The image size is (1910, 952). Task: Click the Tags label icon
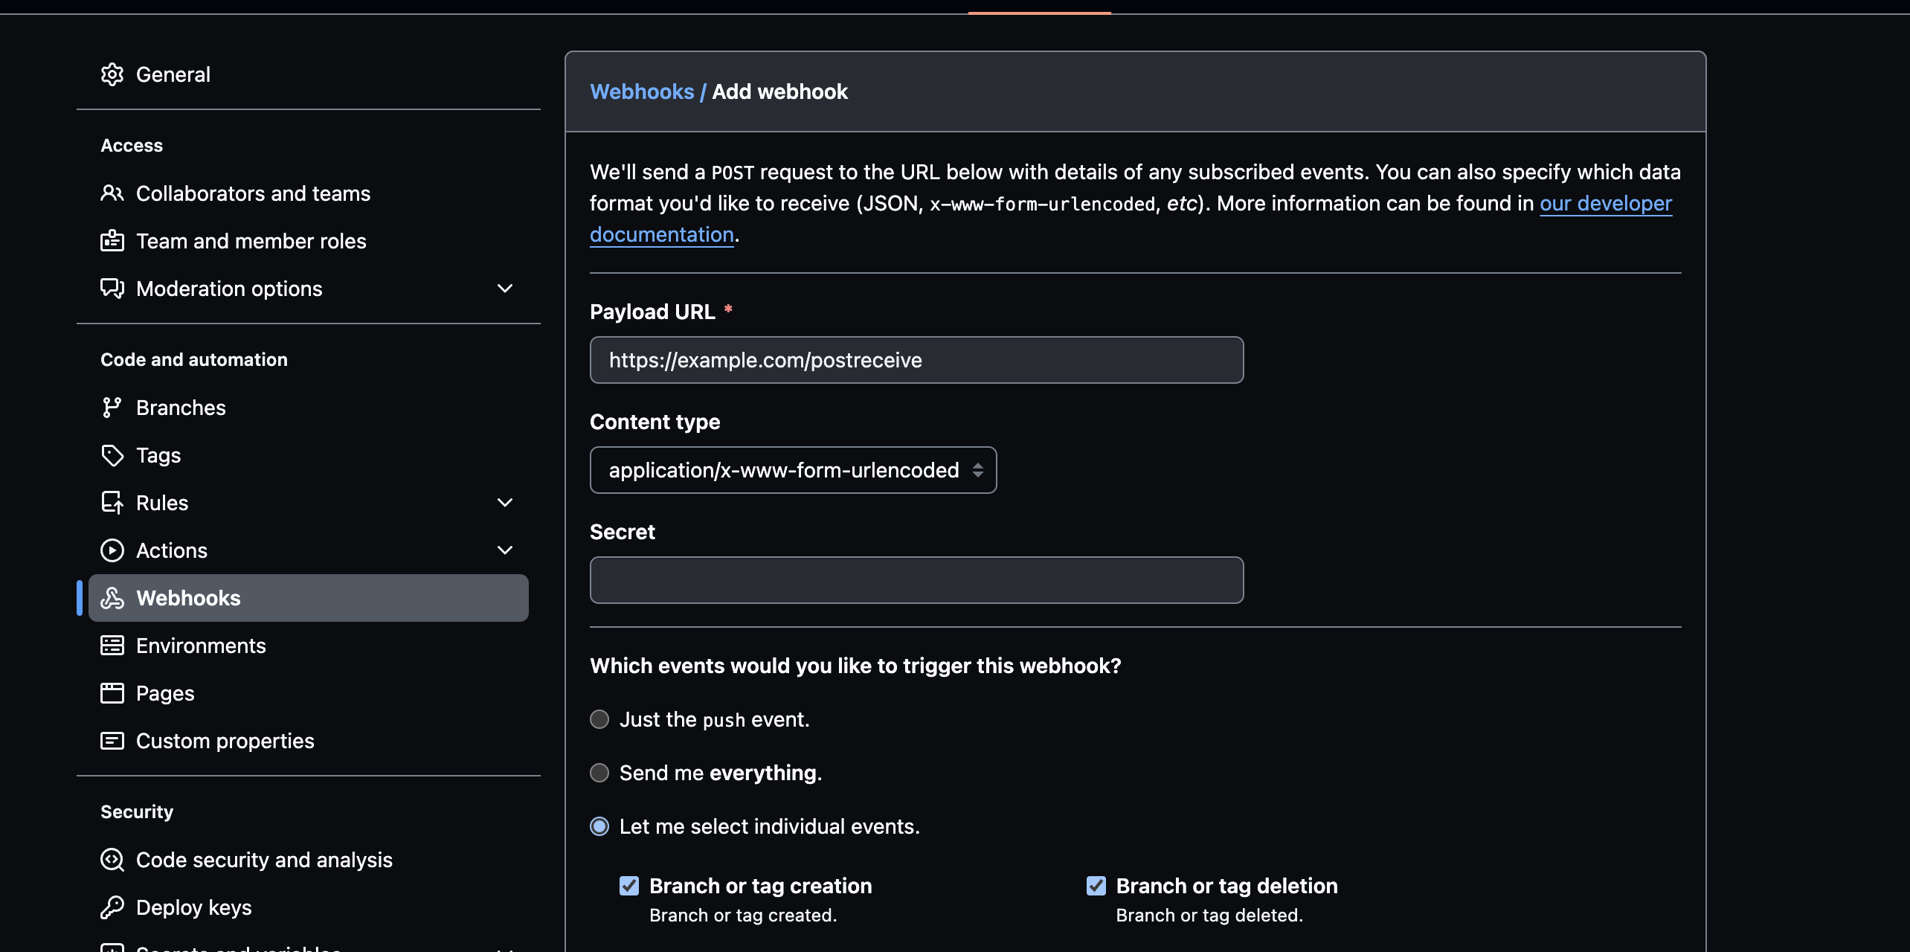(x=112, y=455)
